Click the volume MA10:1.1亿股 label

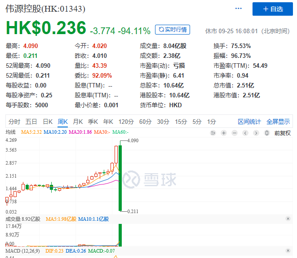93,219
